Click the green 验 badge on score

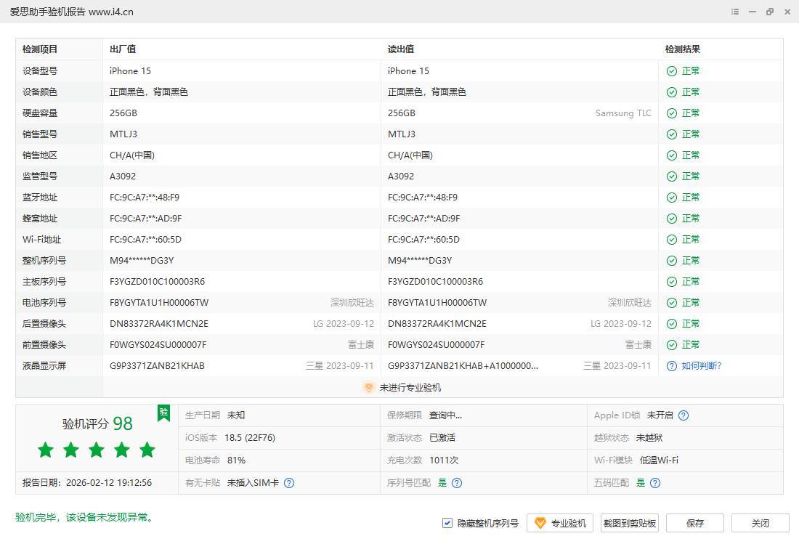click(163, 413)
